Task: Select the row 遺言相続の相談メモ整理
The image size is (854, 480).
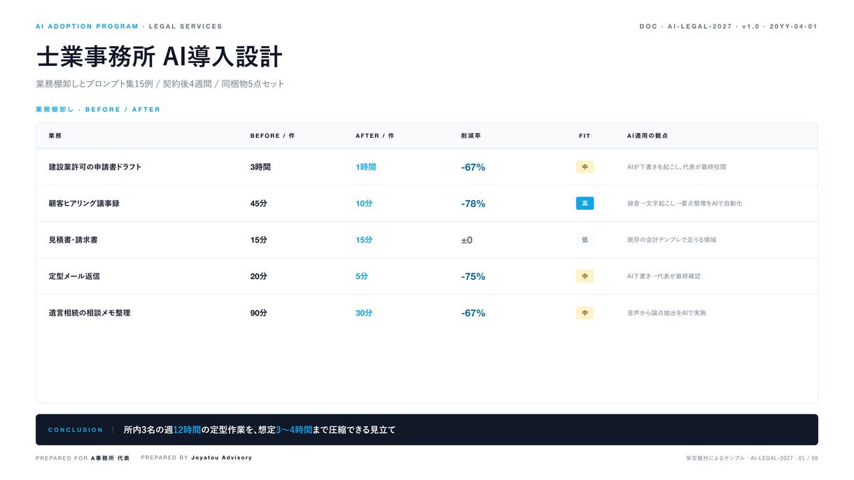Action: [427, 313]
